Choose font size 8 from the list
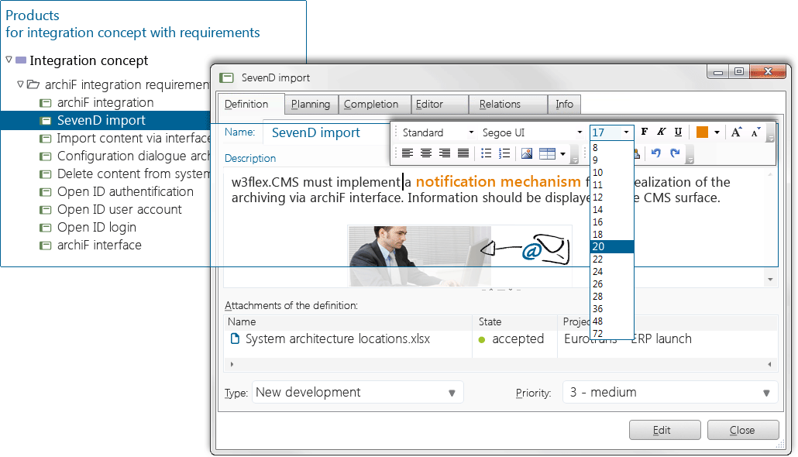798x457 pixels. [x=612, y=148]
